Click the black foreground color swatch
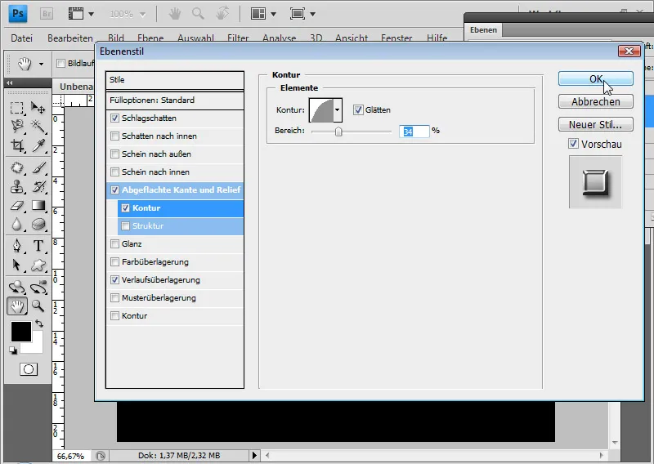The width and height of the screenshot is (654, 464). point(21,332)
